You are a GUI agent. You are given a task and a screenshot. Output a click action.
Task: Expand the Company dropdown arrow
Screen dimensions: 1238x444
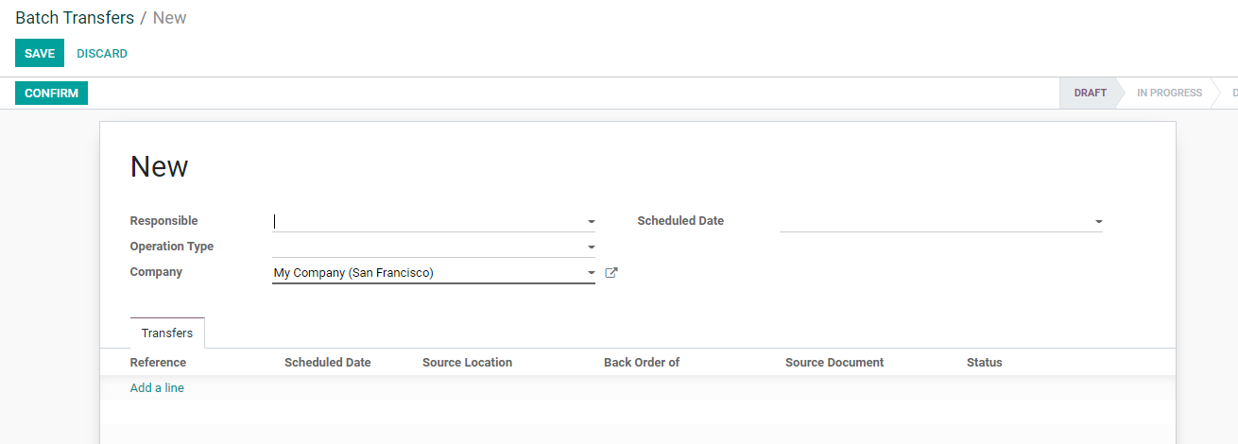591,273
